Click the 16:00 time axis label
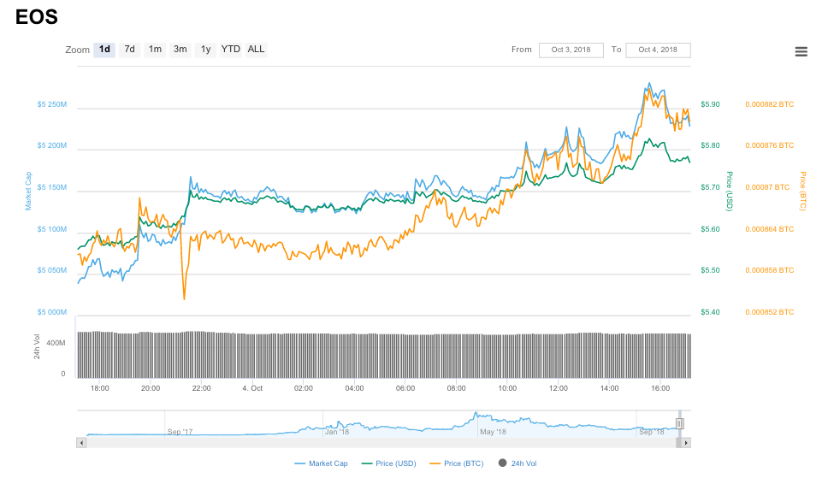This screenshot has width=828, height=478. [x=660, y=388]
